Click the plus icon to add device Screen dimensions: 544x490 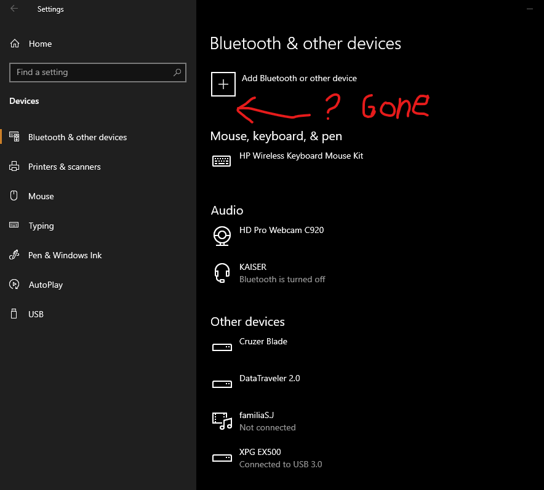[223, 84]
